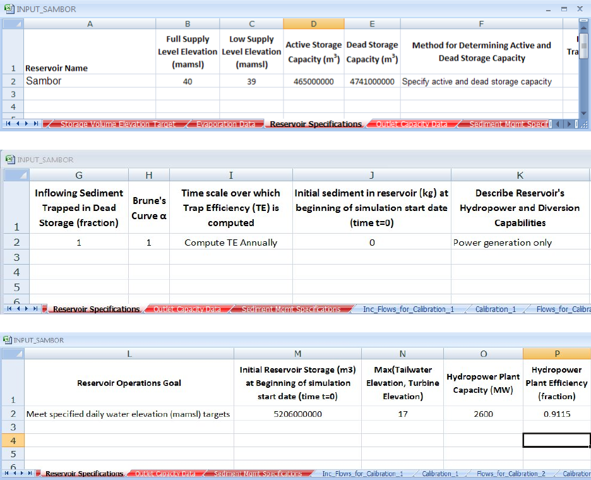Viewport: 591px width, 480px height.
Task: Go to first sheet arrow in top window
Action: coord(8,123)
